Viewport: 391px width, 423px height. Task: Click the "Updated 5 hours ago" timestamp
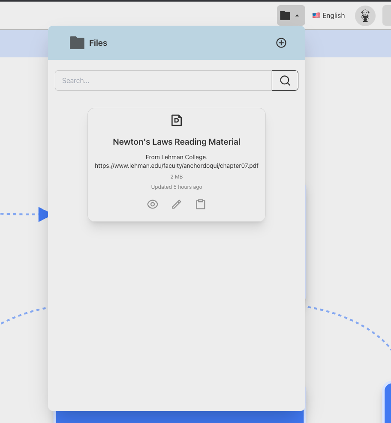coord(177,187)
